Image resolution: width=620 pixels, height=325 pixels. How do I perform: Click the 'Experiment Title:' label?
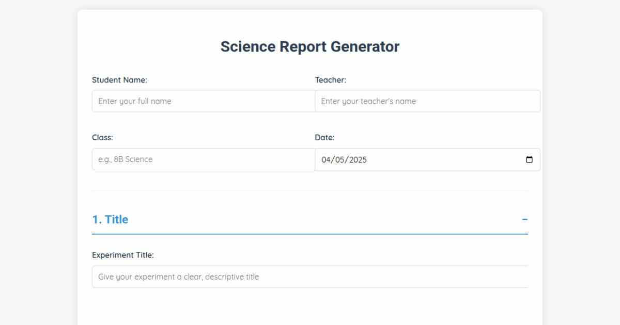tap(123, 255)
